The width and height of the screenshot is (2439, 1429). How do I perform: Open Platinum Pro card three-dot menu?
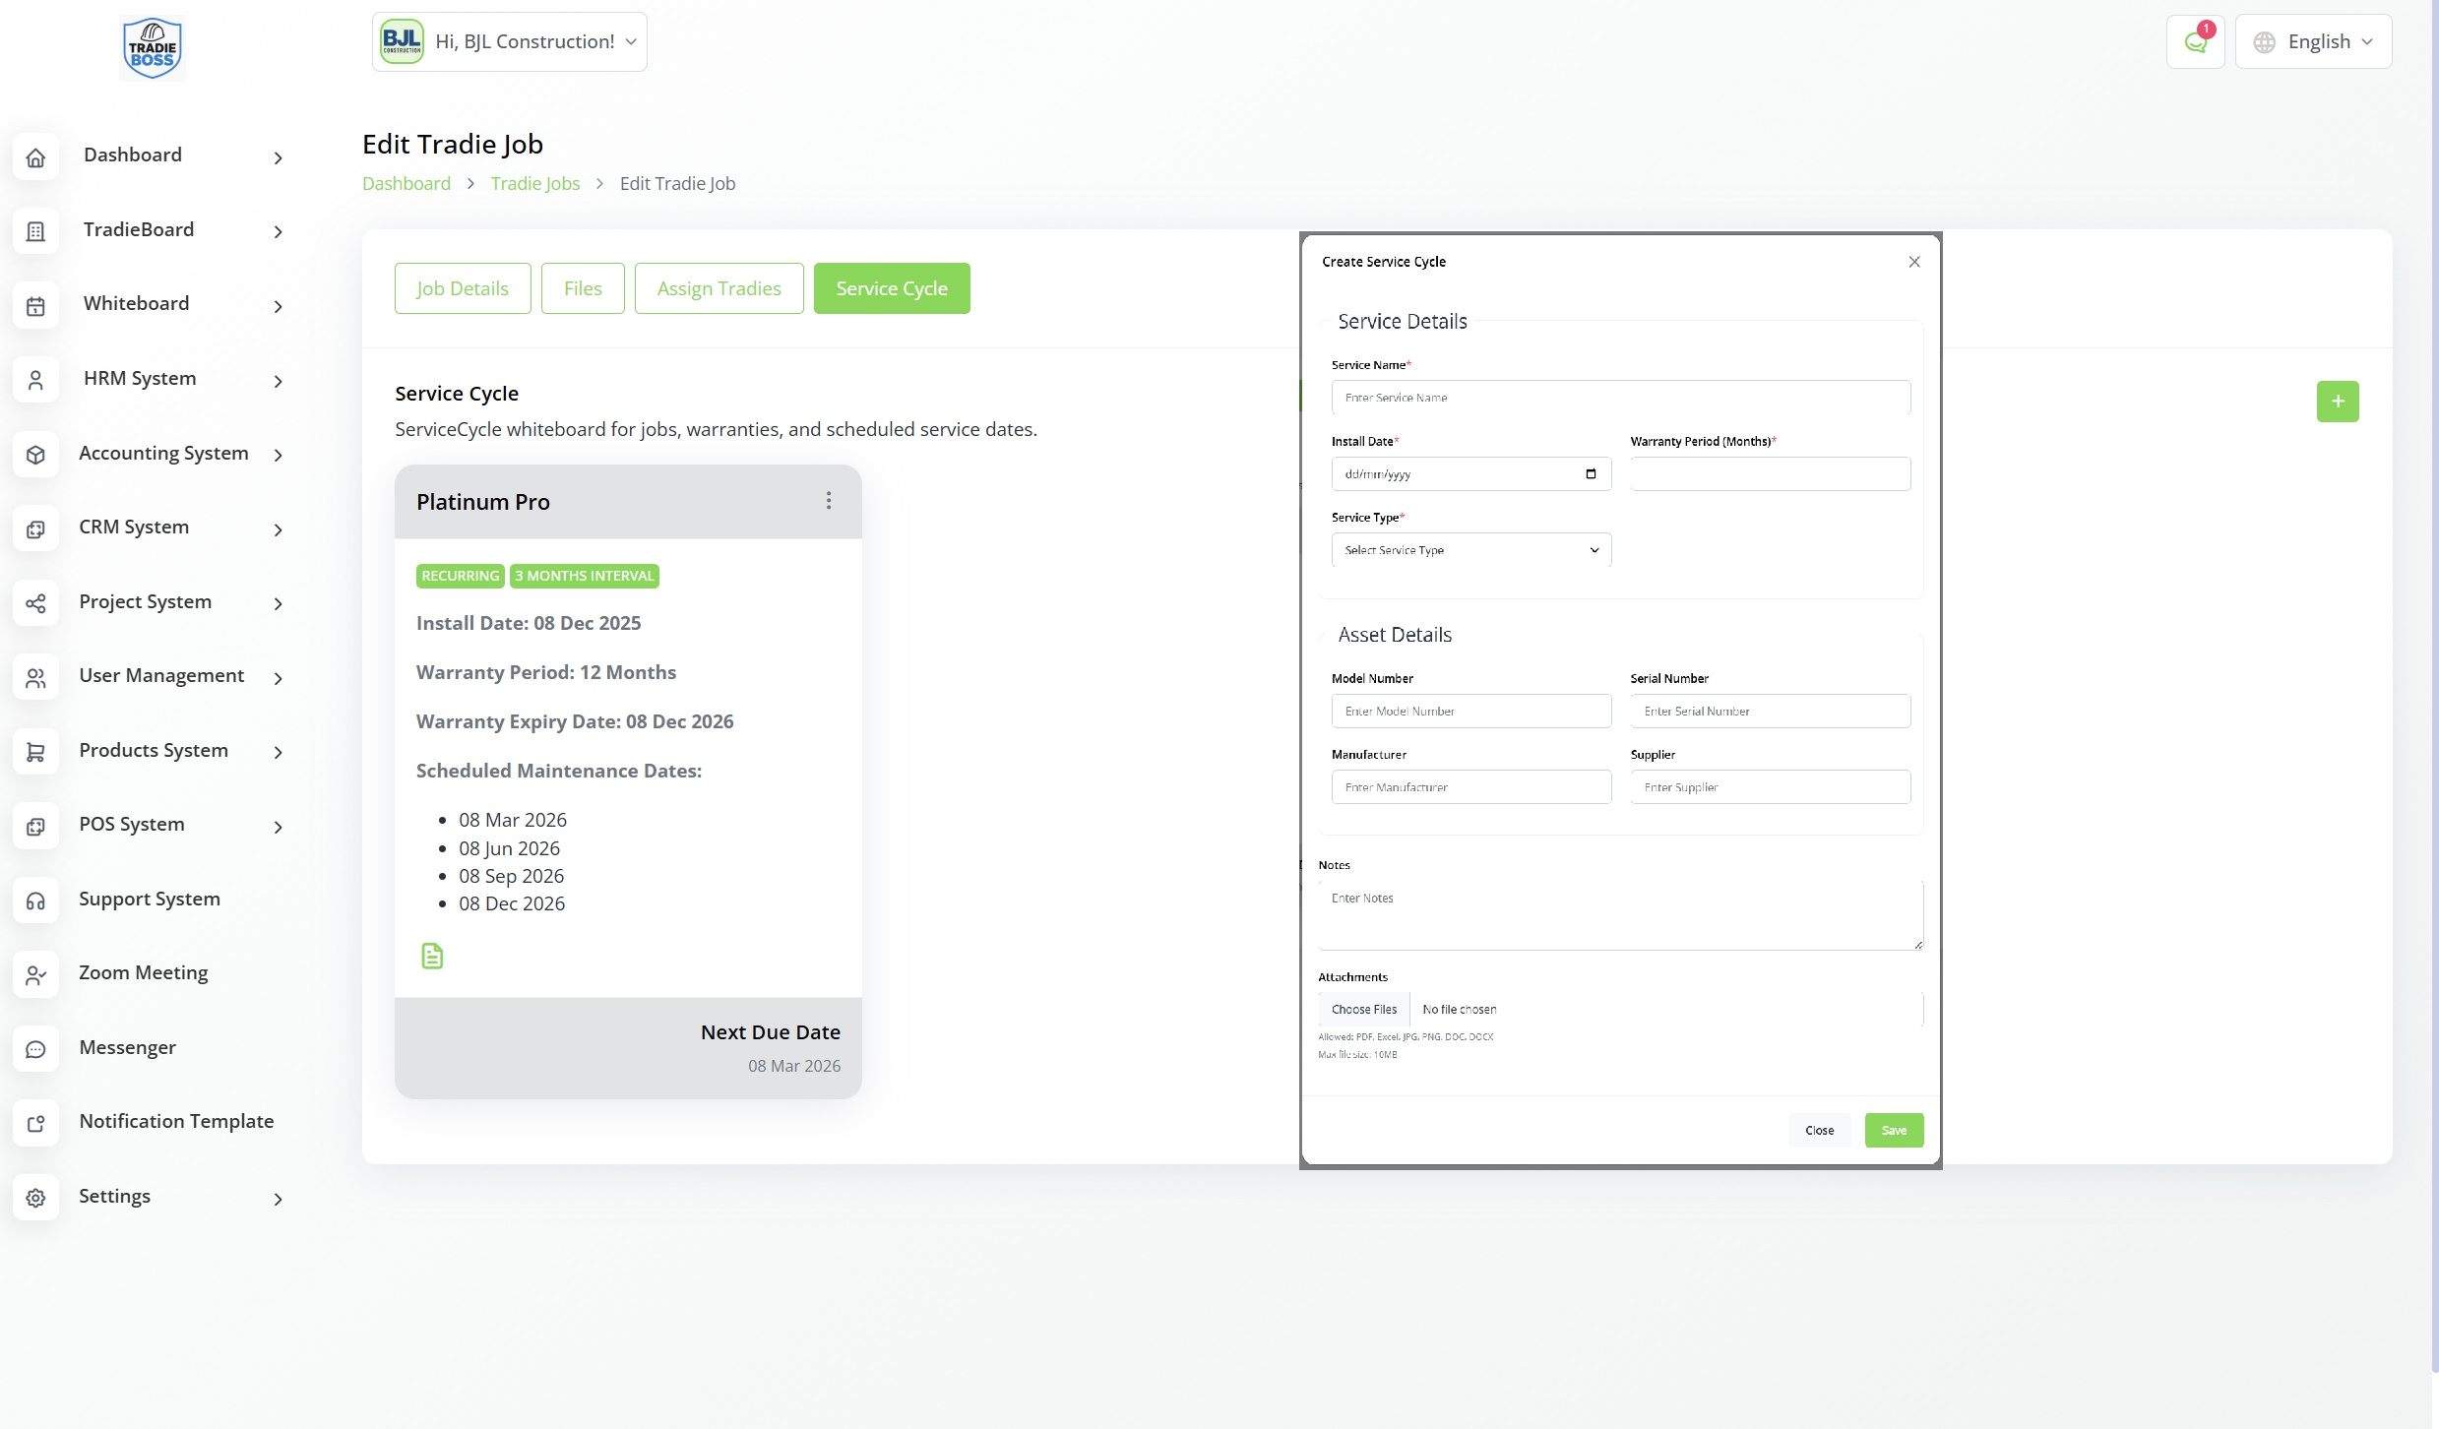tap(829, 501)
